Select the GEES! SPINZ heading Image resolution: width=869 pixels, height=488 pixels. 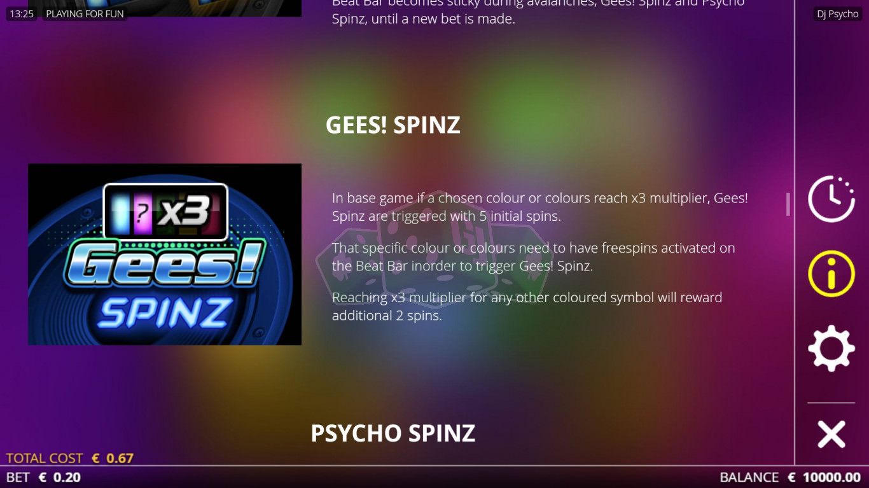393,125
